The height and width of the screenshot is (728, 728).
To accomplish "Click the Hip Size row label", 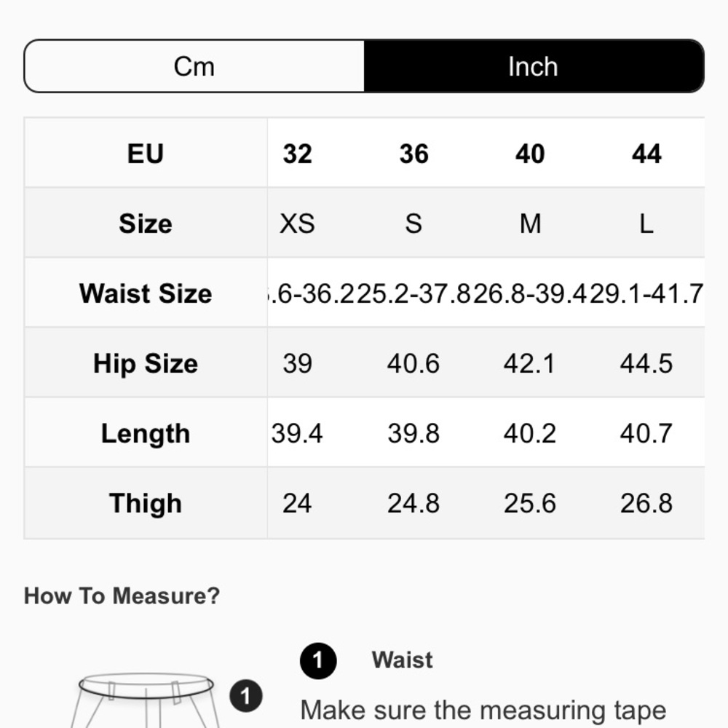I will [x=146, y=363].
